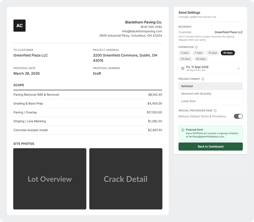Image resolution: width=254 pixels, height=222 pixels.
Task: Select the 60 days expiration chip
Action: coord(201,59)
